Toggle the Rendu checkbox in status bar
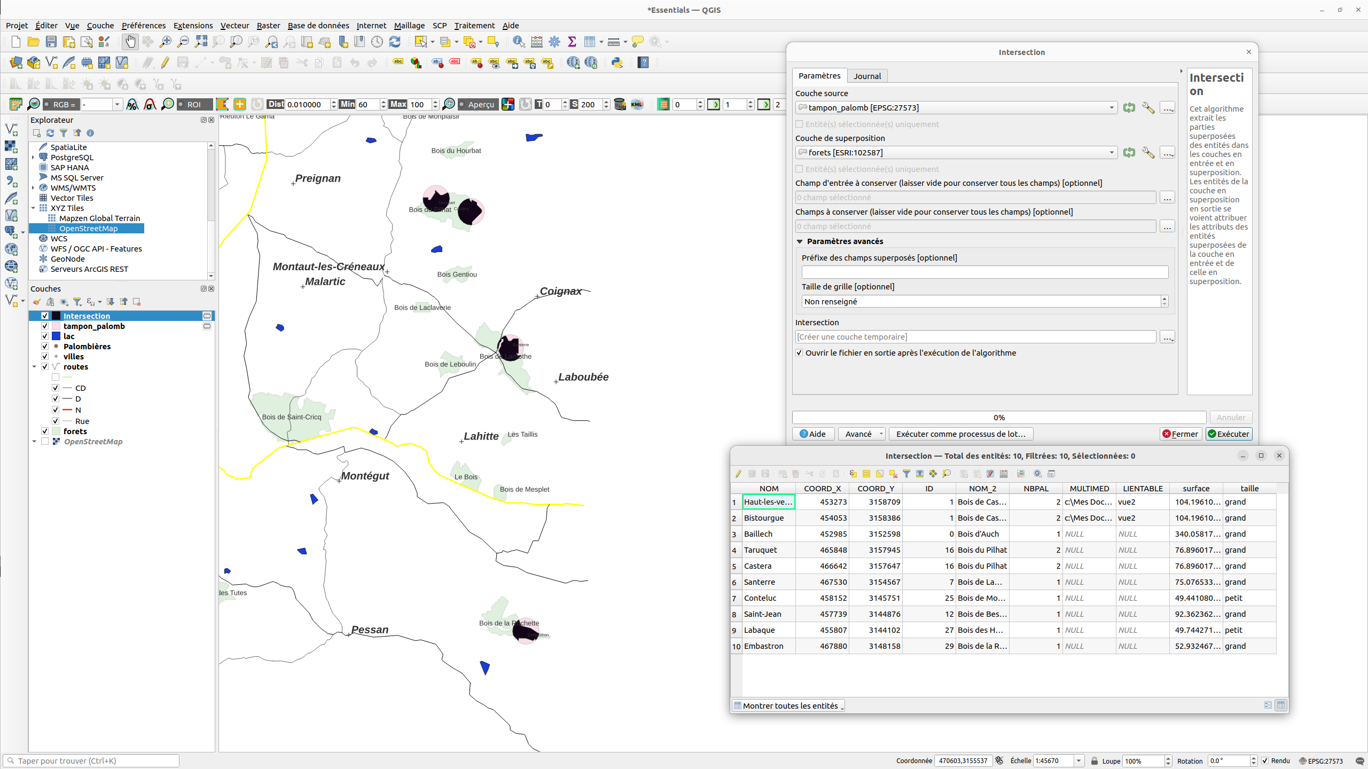Image resolution: width=1368 pixels, height=769 pixels. 1265,761
